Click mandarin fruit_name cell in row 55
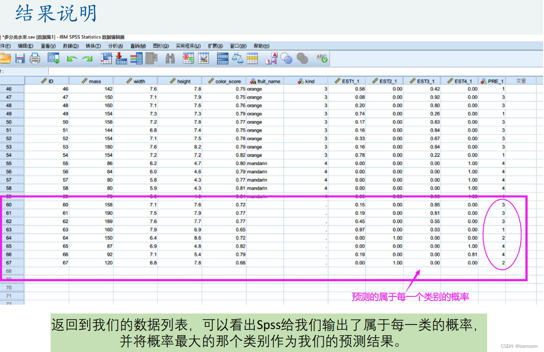The image size is (544, 352). click(265, 164)
